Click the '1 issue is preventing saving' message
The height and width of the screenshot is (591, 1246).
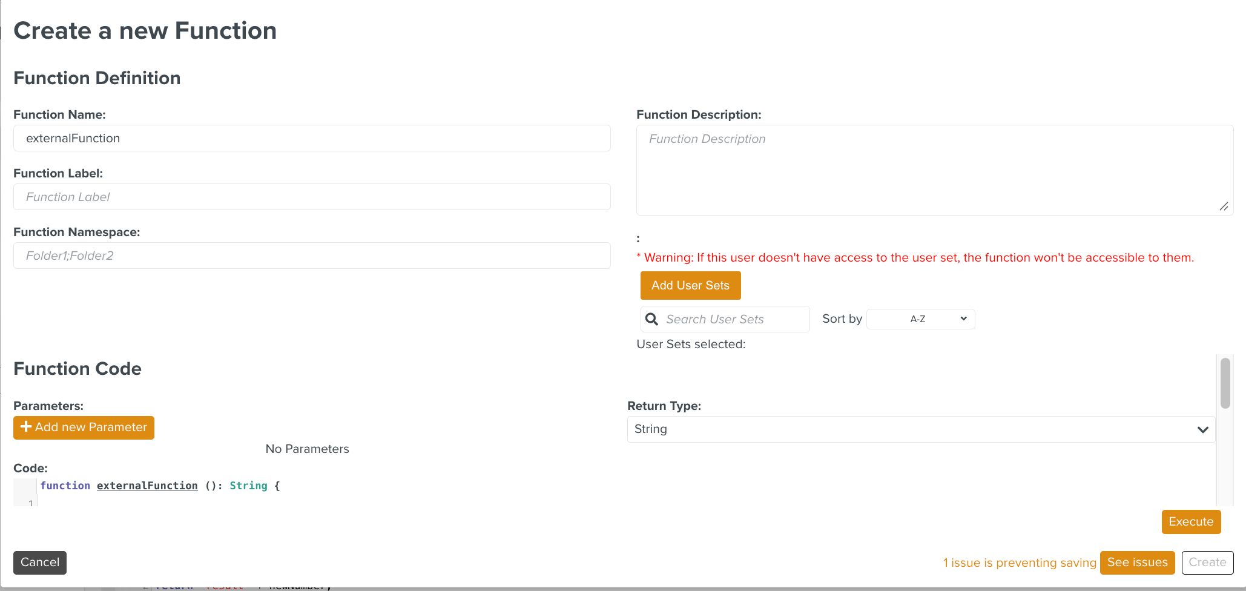click(x=1020, y=563)
